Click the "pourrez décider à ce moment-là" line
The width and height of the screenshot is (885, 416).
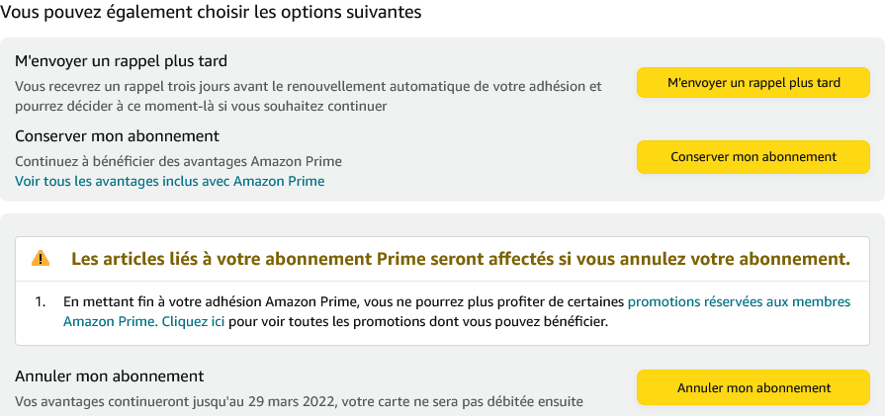click(201, 106)
